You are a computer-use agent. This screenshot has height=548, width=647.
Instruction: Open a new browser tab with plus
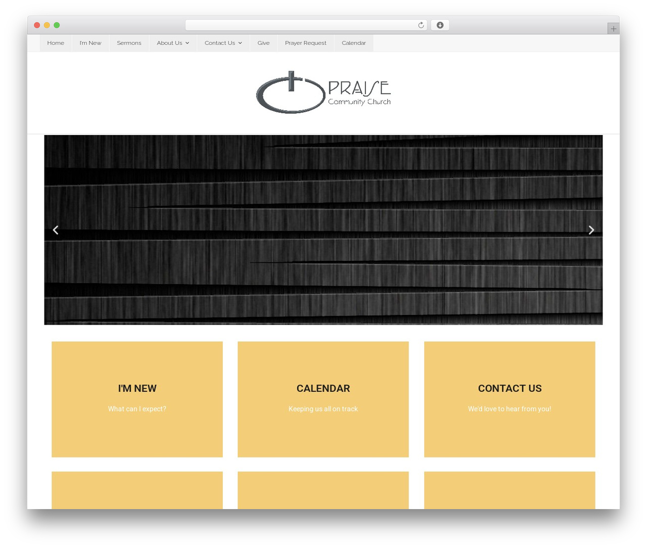(x=613, y=29)
